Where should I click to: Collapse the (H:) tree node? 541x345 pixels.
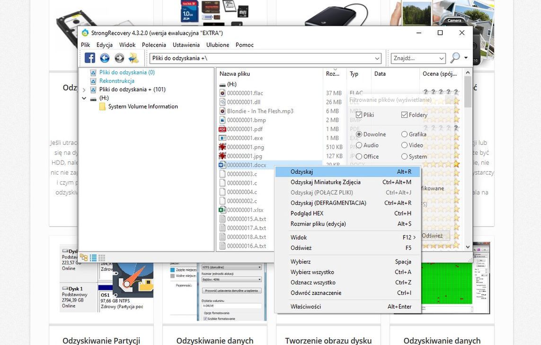84,98
